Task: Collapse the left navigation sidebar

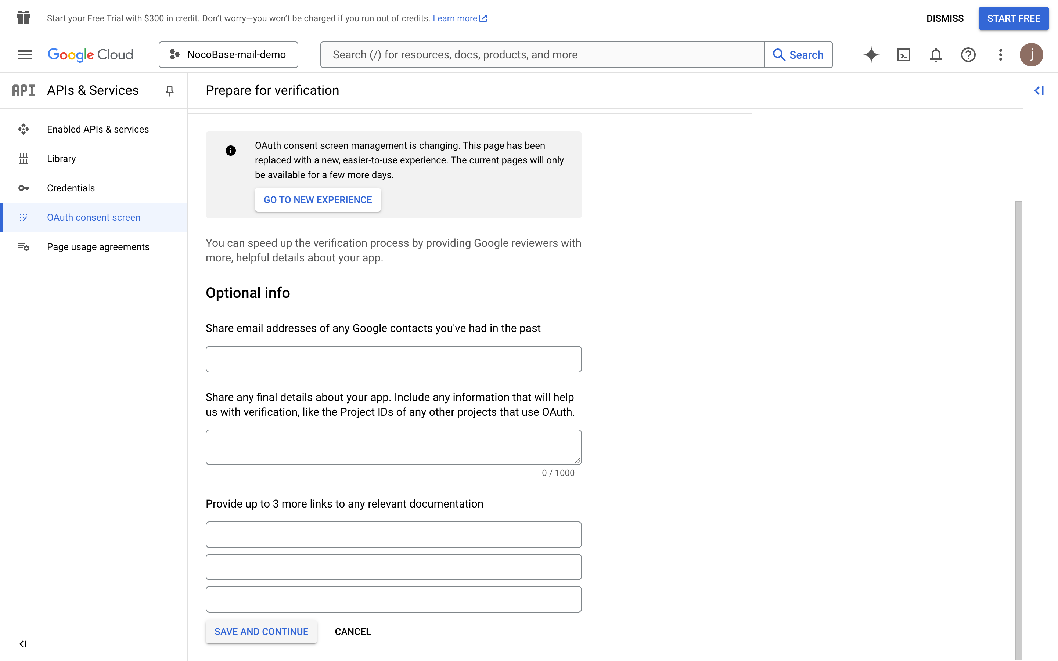Action: click(x=23, y=643)
